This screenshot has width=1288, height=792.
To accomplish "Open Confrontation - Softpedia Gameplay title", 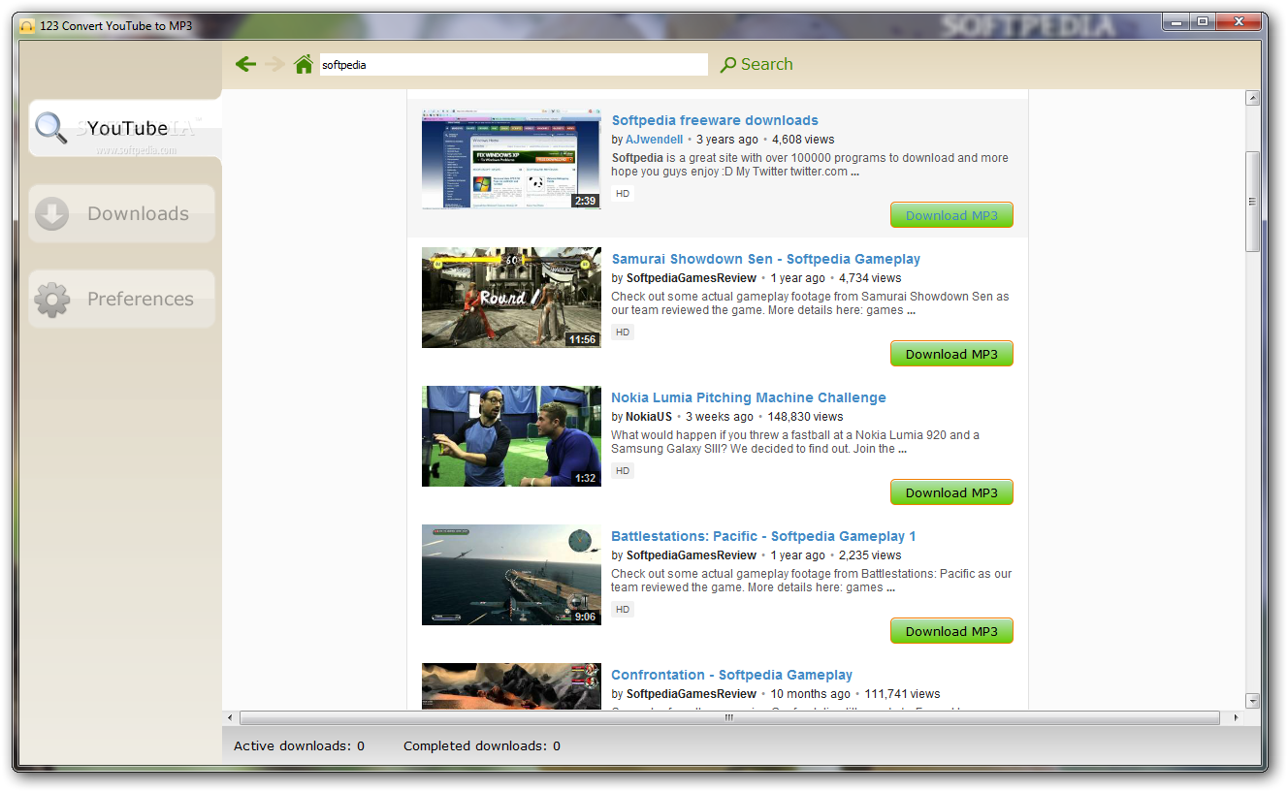I will 732,675.
